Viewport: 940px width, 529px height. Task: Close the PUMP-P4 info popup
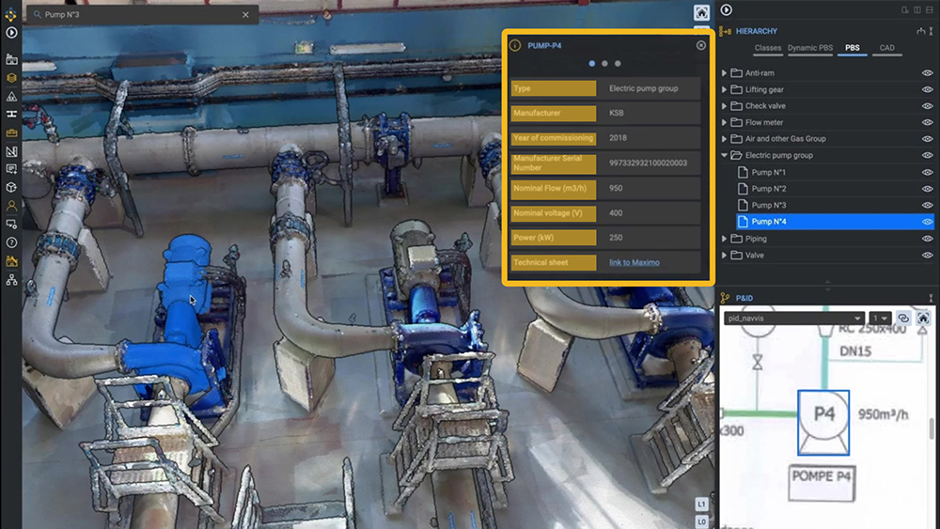coord(700,45)
